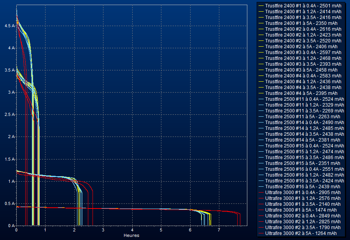The width and height of the screenshot is (350, 240).
Task: Click yellow swatch next to Trustfire 2400 #3 à 0.4A
Action: coord(261,53)
